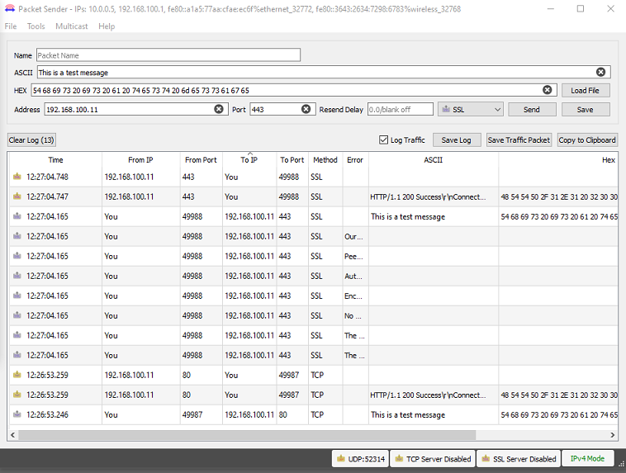Viewport: 626px width, 473px height.
Task: Click the Save Log button
Action: (457, 140)
